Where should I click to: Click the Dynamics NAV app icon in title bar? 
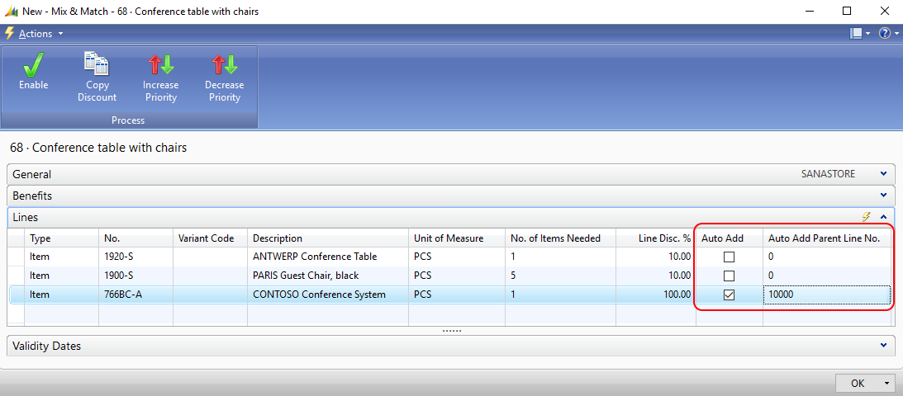coord(11,11)
